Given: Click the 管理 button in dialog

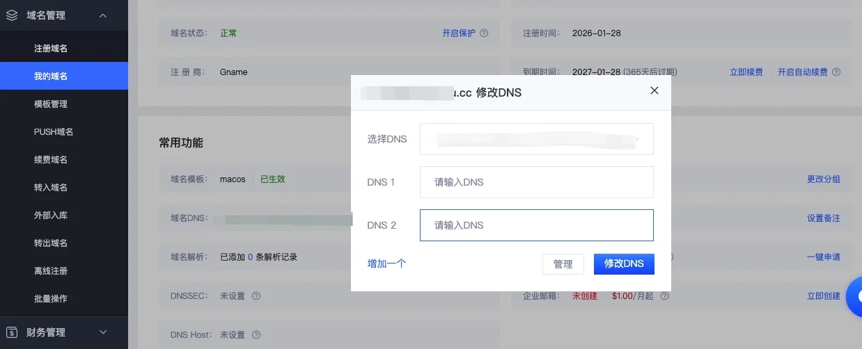Looking at the screenshot, I should 563,264.
